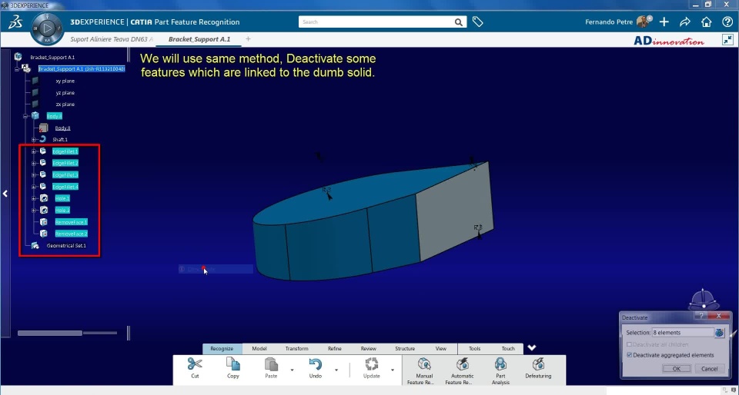Screen dimensions: 739x395
Task: Open the Paste dropdown arrow
Action: point(292,370)
